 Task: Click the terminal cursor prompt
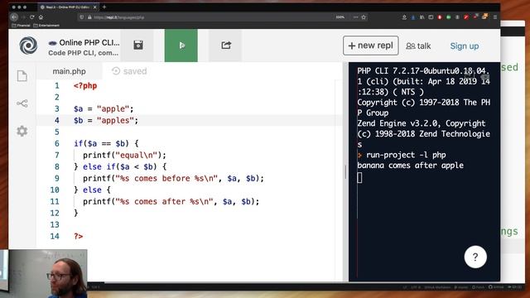(359, 177)
